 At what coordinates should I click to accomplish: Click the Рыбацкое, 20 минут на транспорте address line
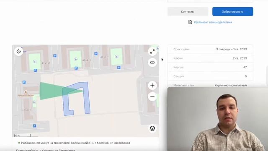click(75, 143)
